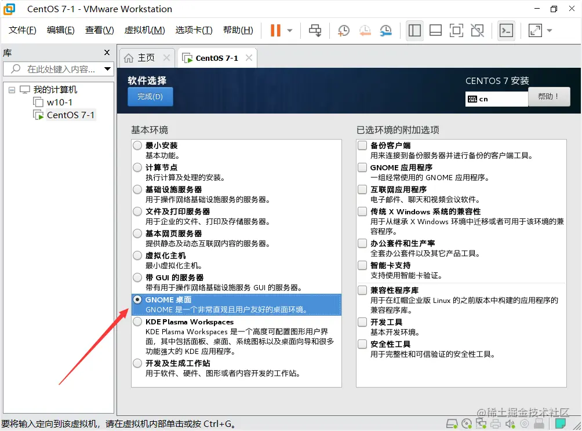Click the 完成(D) button

[x=150, y=96]
